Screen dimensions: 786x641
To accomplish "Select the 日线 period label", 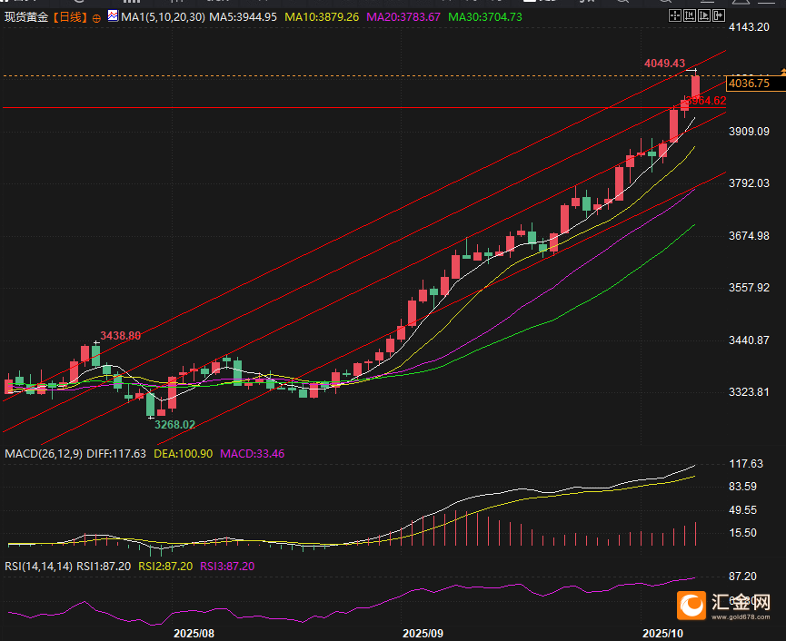I will pos(70,17).
